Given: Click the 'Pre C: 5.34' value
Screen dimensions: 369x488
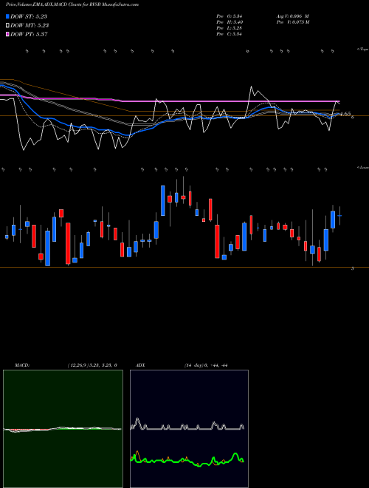Looking at the screenshot, I should (230, 34).
